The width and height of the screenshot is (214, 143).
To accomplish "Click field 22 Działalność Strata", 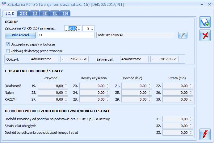I will (x=178, y=86).
